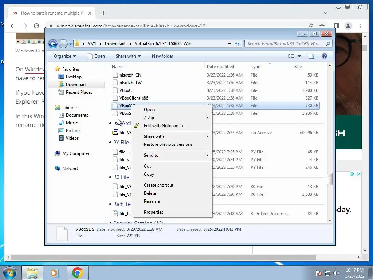Reload the Chrome page
Viewport: 373px width, 280px height.
[36, 26]
